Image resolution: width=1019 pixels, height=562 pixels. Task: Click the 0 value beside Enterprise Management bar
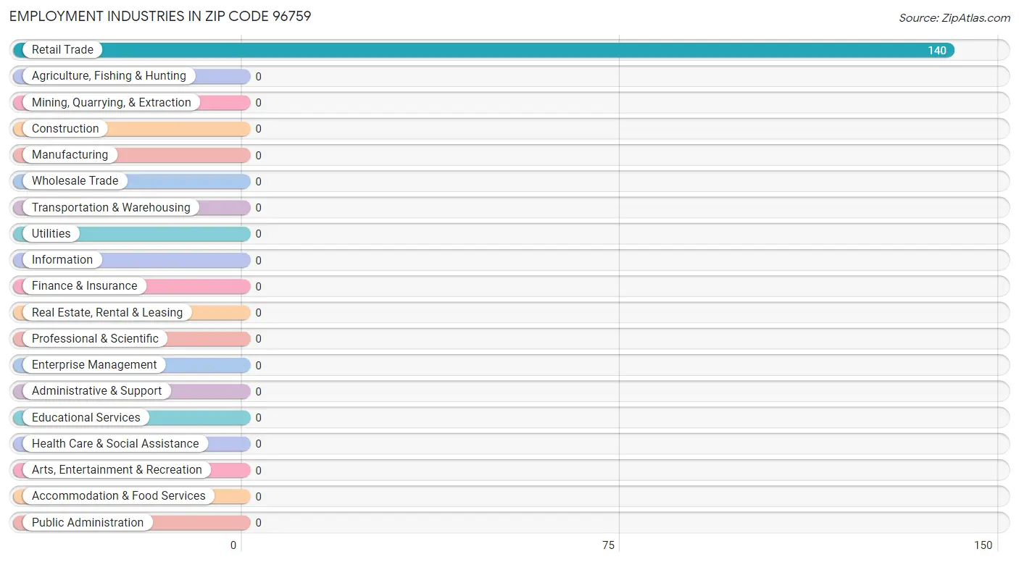tap(258, 366)
